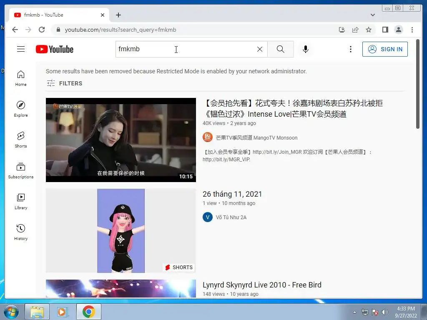Open Lynyrd Skynyrd Live 2010 Free Bird title
This screenshot has height=320, width=427.
pos(262,285)
